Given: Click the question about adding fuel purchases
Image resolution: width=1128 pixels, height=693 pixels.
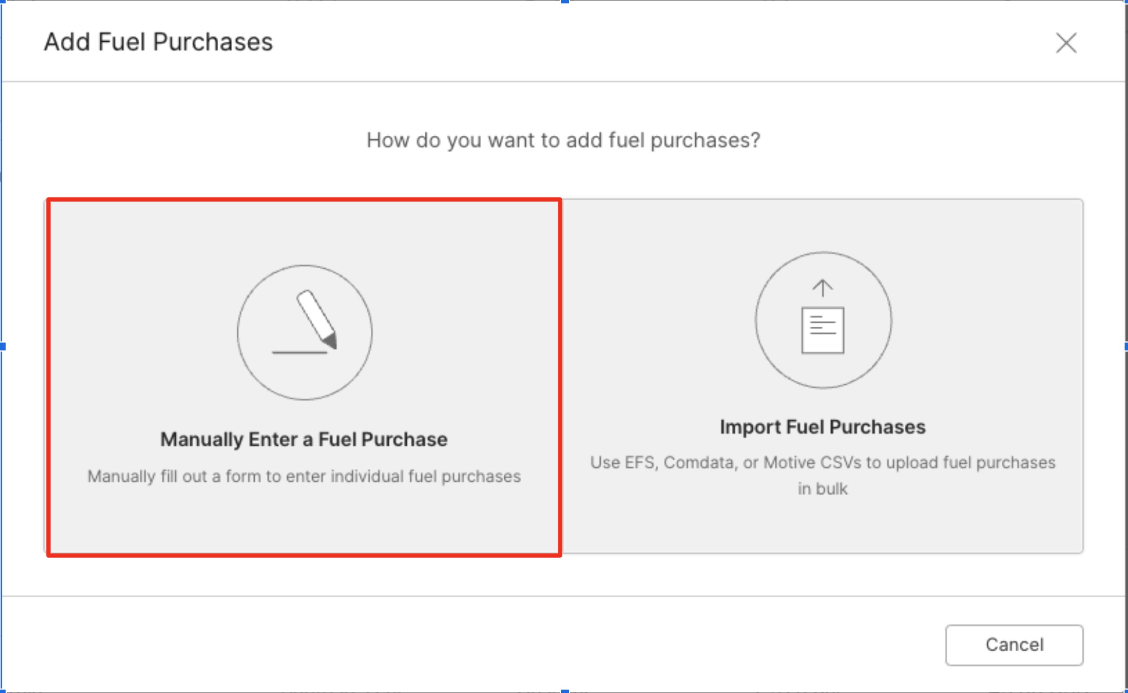Looking at the screenshot, I should pyautogui.click(x=563, y=140).
